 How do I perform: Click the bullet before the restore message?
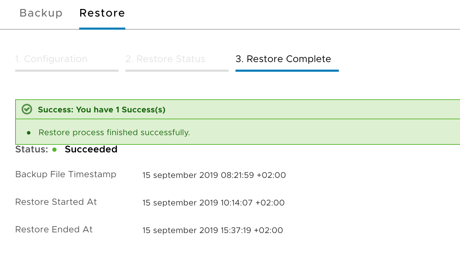pyautogui.click(x=29, y=133)
